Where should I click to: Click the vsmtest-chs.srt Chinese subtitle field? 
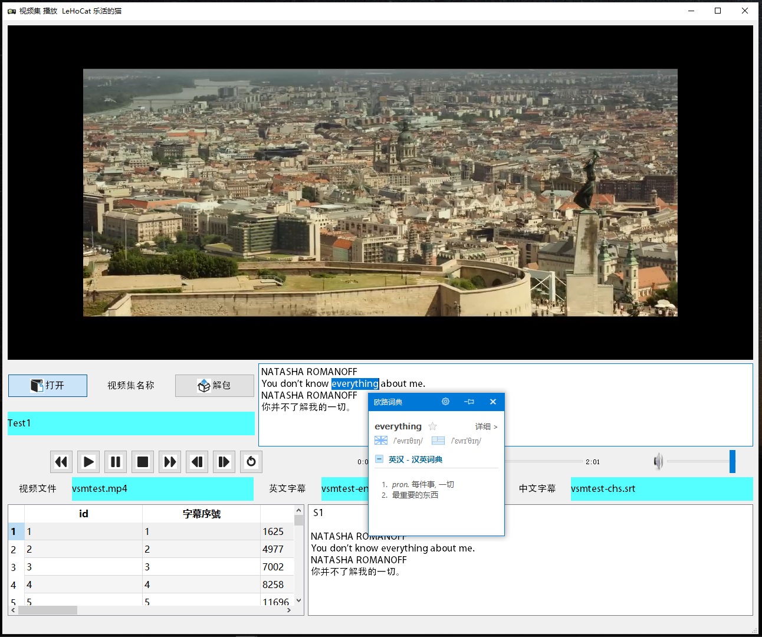(x=662, y=489)
